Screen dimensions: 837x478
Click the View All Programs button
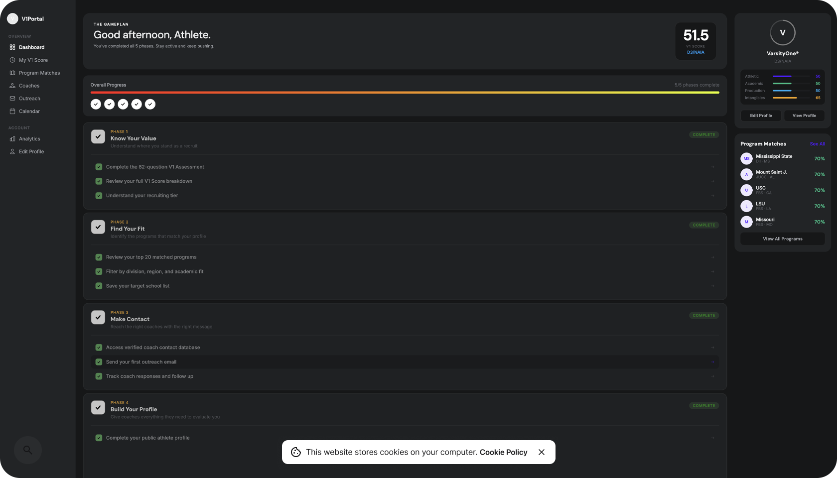(782, 239)
